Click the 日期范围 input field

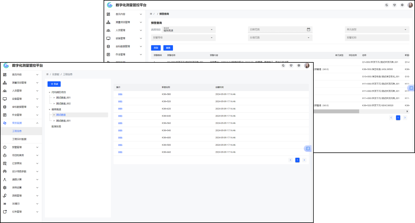coord(280,29)
